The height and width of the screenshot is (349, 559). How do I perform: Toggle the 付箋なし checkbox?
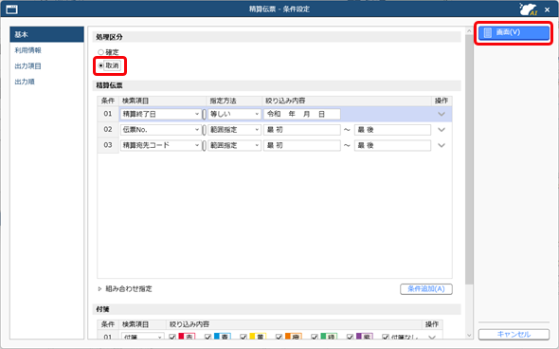coord(386,337)
